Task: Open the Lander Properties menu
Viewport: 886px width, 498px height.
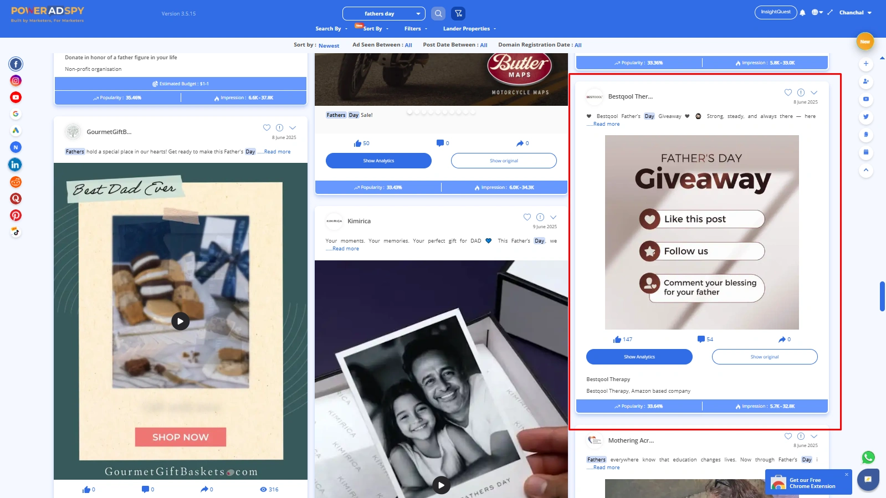Action: [x=469, y=29]
